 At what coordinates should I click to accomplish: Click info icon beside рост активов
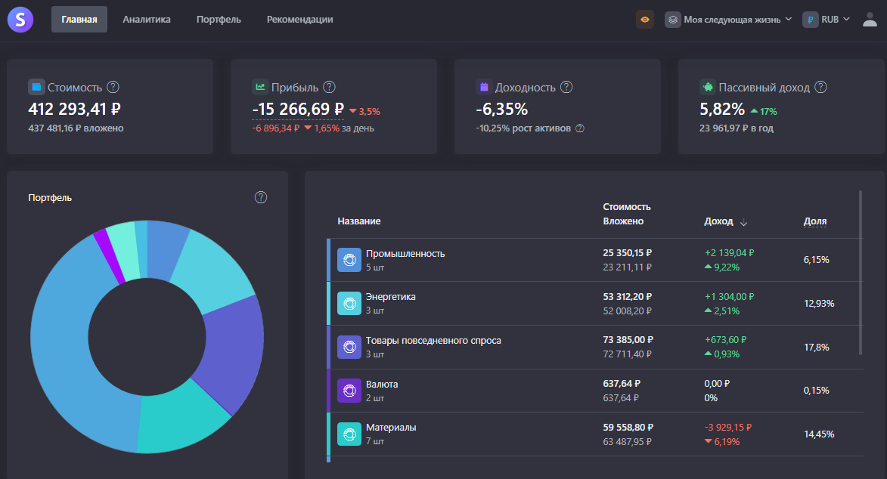click(580, 128)
